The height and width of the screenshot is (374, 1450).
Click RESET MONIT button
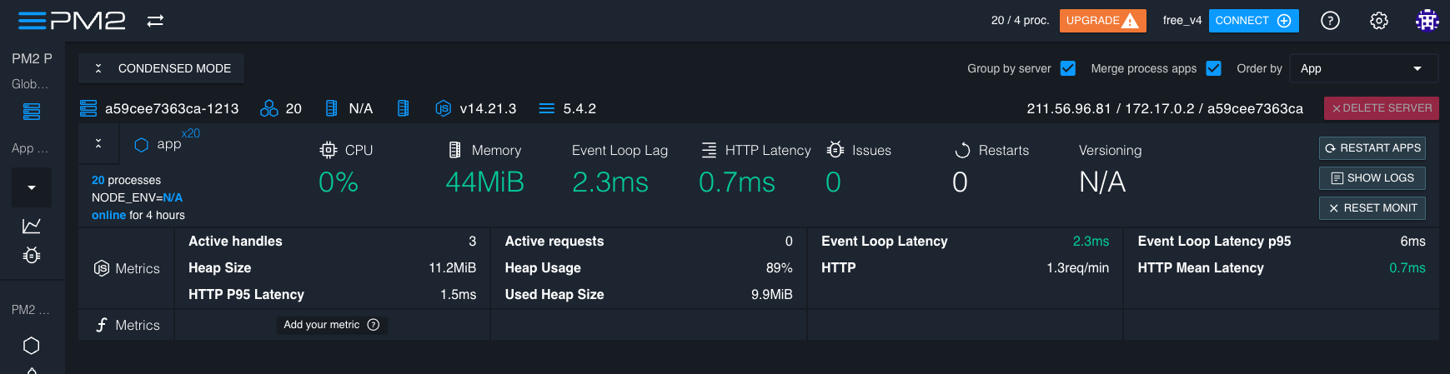pos(1372,208)
